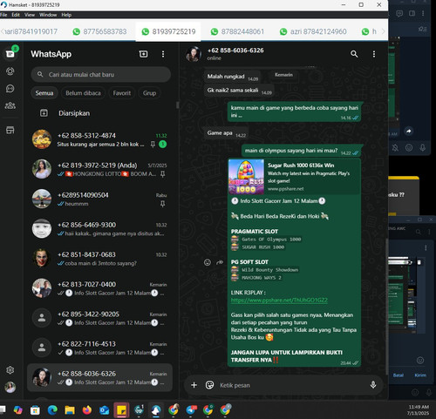Open Microsoft Edge from the taskbar
This screenshot has height=419, width=436.
(52, 410)
